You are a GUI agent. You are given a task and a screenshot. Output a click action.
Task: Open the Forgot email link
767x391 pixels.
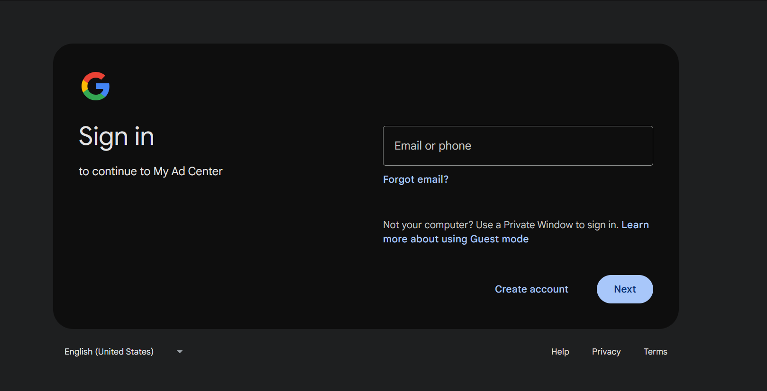point(415,179)
